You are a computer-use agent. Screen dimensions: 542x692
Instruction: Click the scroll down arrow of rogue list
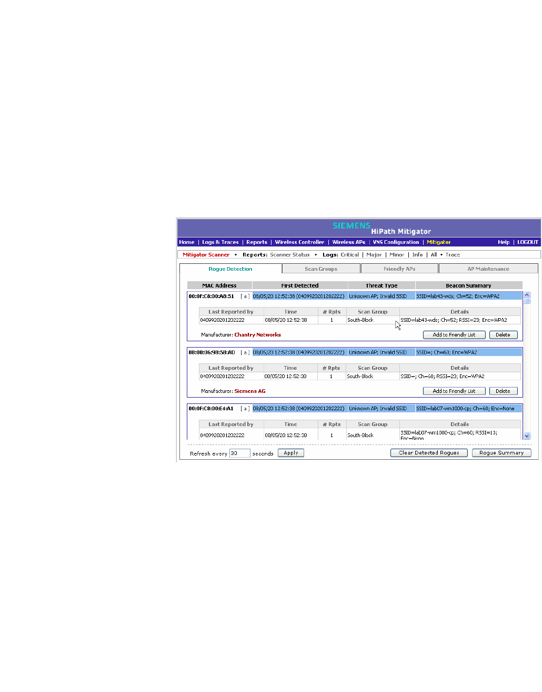(x=527, y=436)
